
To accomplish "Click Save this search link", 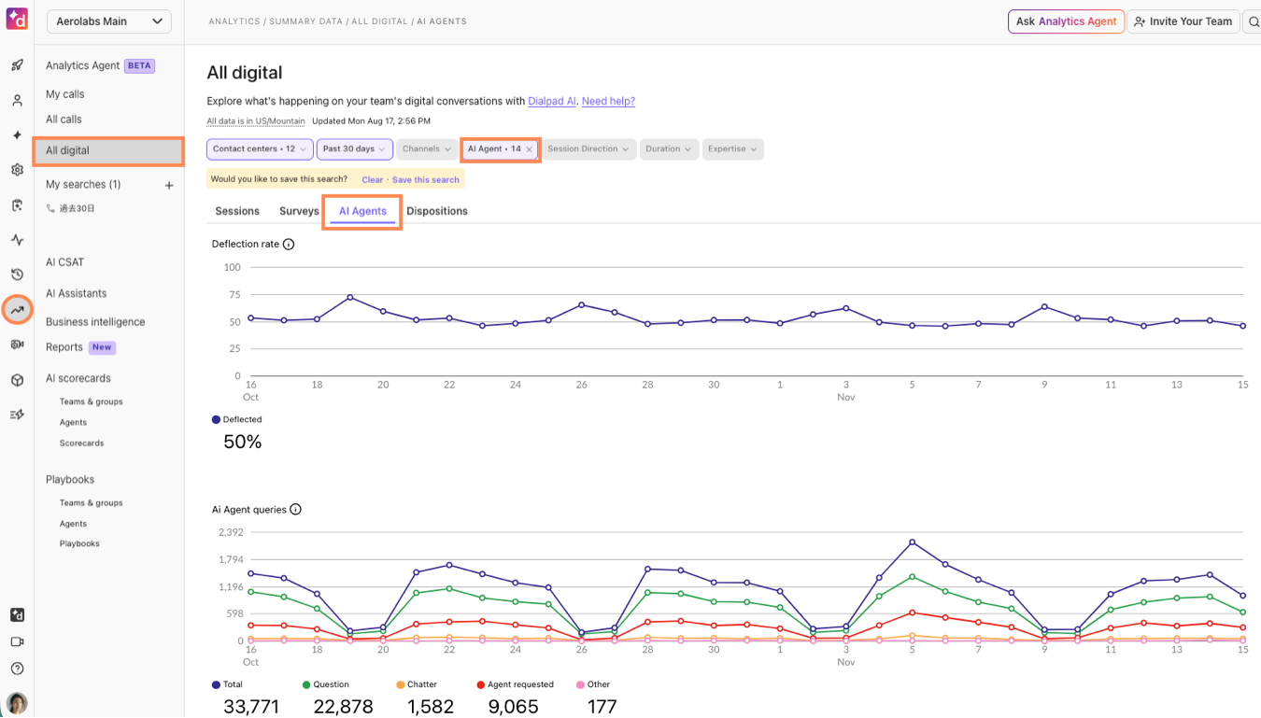I will 426,179.
